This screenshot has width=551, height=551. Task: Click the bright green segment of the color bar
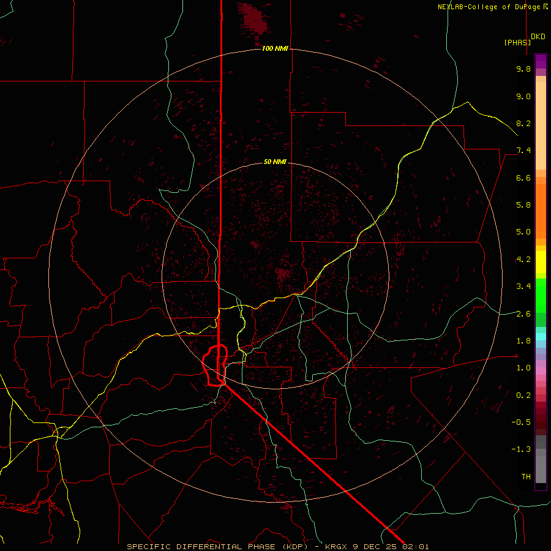541,295
